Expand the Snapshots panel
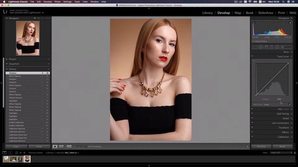298x167 pixels. [x=7, y=64]
